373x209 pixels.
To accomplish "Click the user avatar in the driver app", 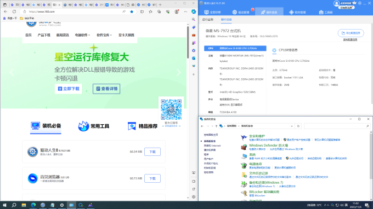I will click(x=336, y=3).
